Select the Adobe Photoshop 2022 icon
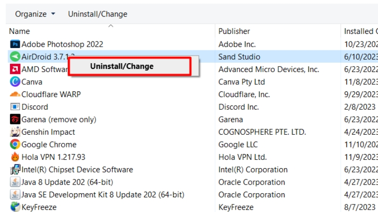The image size is (378, 212). click(15, 44)
